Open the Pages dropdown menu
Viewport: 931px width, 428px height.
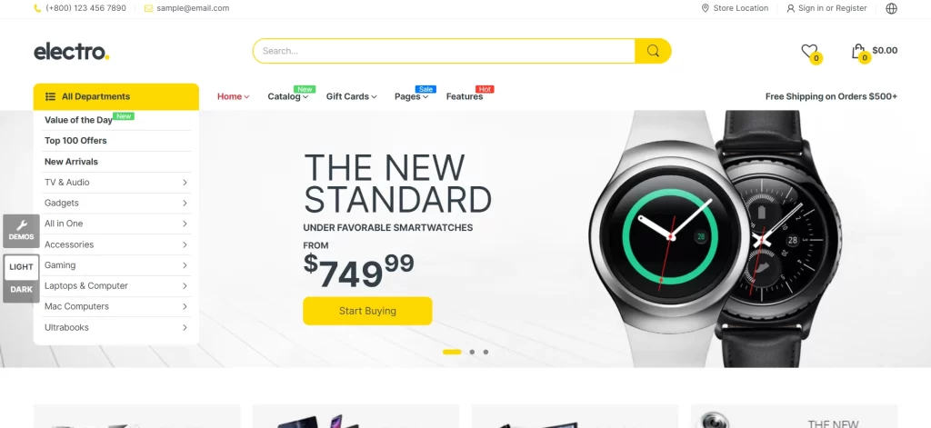click(x=411, y=96)
